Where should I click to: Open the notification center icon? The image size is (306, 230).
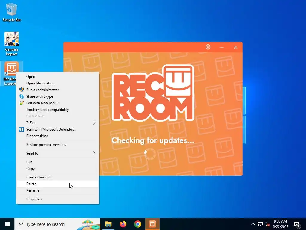(x=297, y=224)
